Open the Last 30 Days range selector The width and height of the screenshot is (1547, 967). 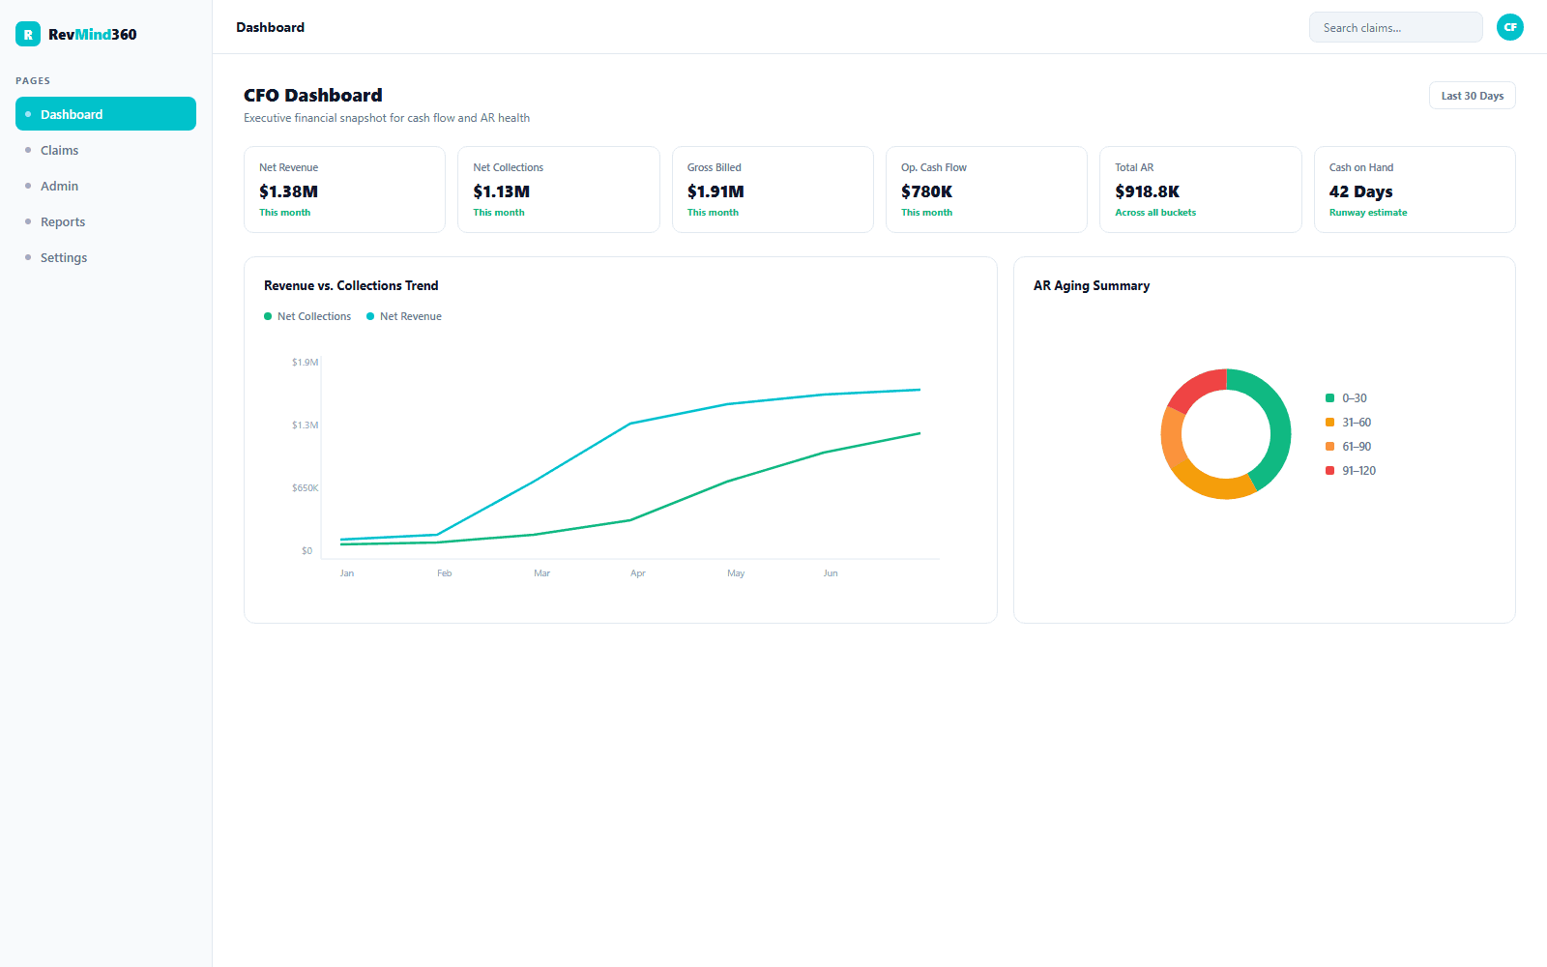click(1472, 96)
